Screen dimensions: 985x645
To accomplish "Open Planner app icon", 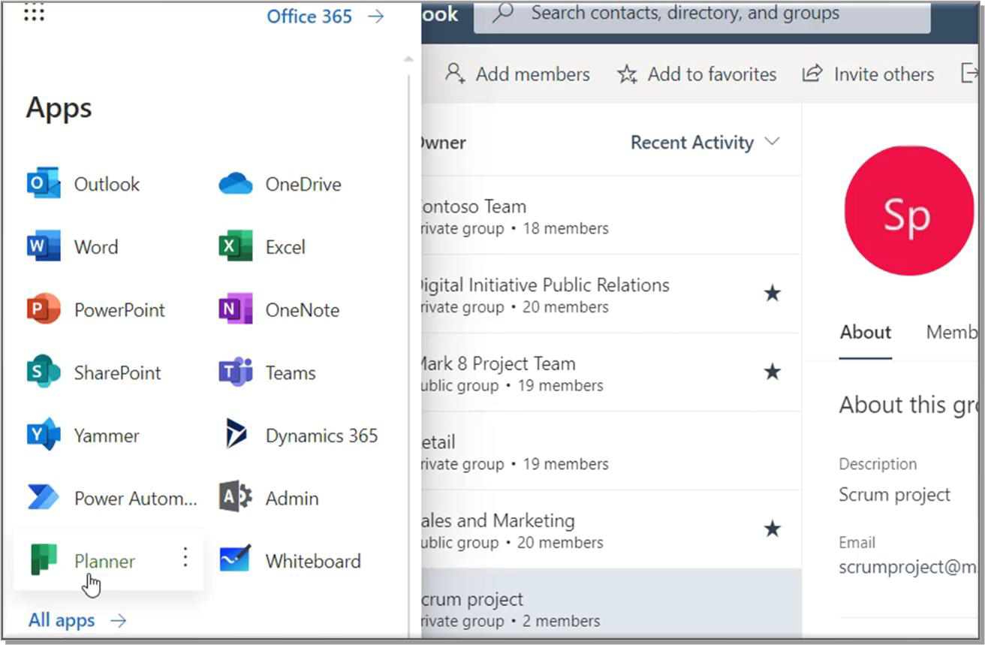I will (44, 561).
